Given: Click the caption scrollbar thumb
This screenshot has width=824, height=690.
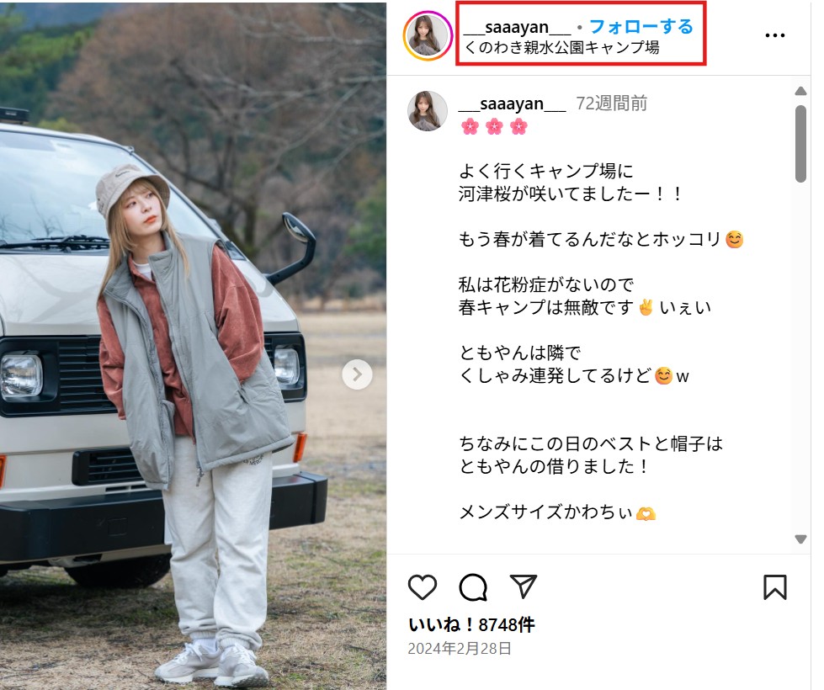Looking at the screenshot, I should pyautogui.click(x=800, y=143).
